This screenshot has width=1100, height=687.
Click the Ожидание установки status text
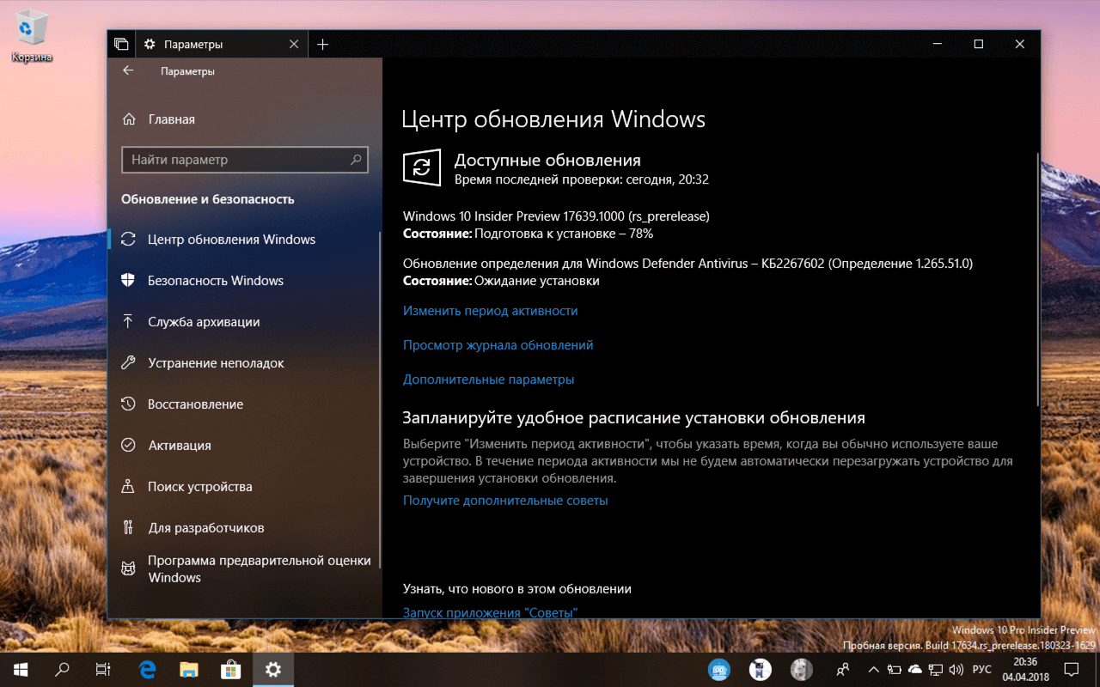pos(538,281)
